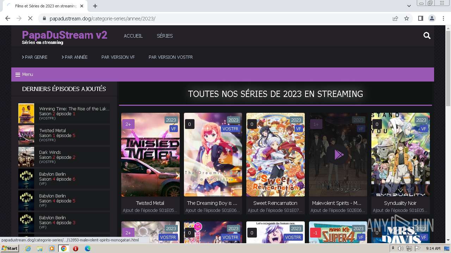Expand PAR GENRE dropdown
The width and height of the screenshot is (451, 253).
[x=35, y=57]
